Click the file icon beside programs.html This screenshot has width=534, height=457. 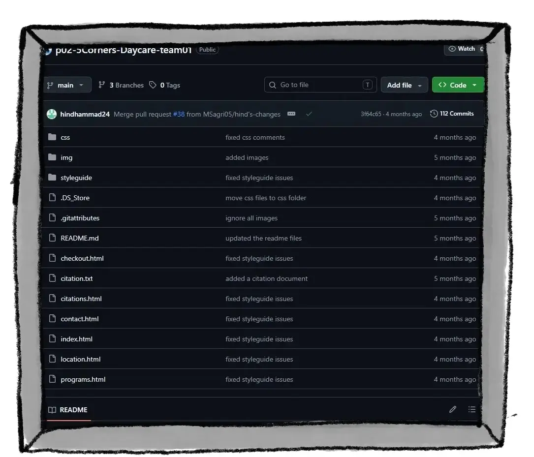52,379
